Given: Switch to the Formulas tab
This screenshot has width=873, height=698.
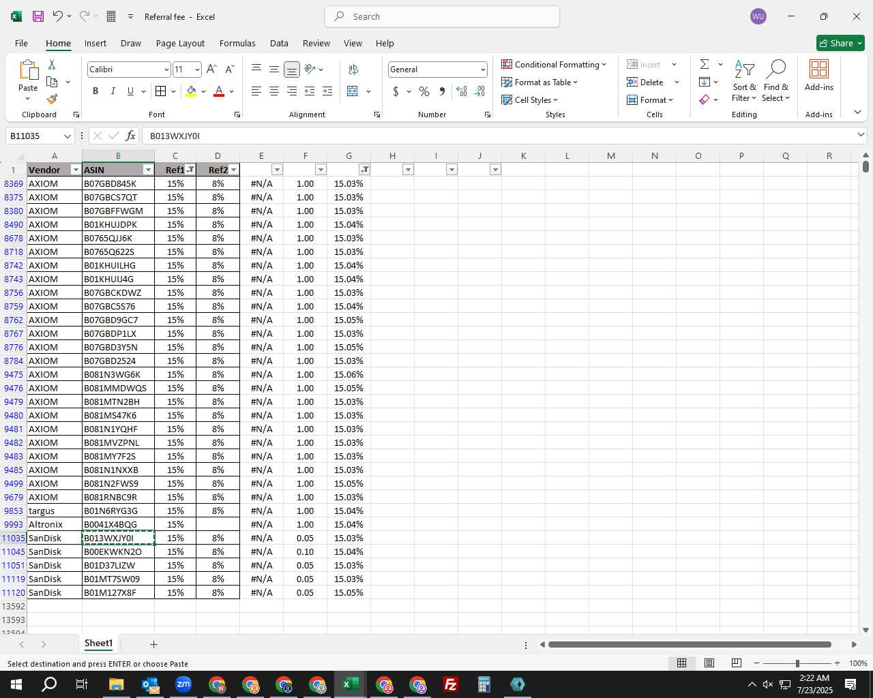Looking at the screenshot, I should tap(237, 43).
